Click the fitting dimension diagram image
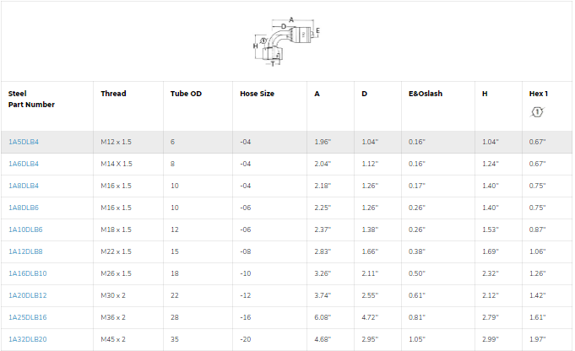Viewport: 575px width, 351px height. coord(287,40)
